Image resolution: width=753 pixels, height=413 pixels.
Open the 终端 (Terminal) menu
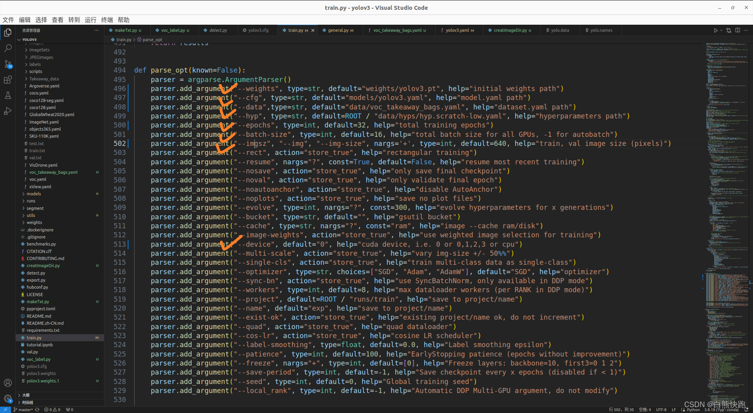(107, 20)
